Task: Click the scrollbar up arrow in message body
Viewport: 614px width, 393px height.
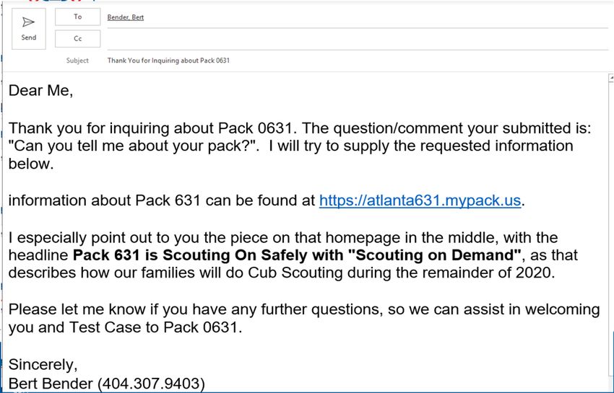Action: coord(611,77)
